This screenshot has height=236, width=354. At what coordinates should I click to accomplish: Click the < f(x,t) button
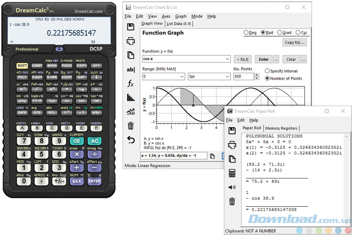[x=242, y=59]
